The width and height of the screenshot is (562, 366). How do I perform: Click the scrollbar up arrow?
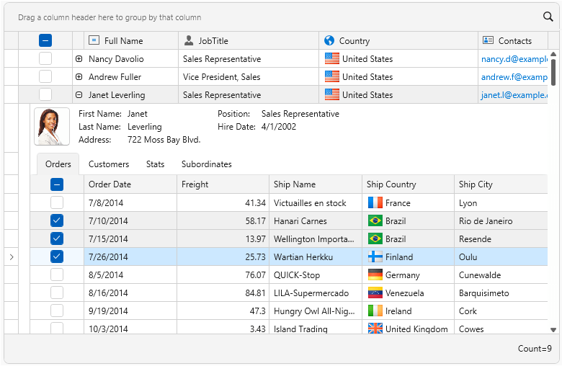click(x=553, y=54)
